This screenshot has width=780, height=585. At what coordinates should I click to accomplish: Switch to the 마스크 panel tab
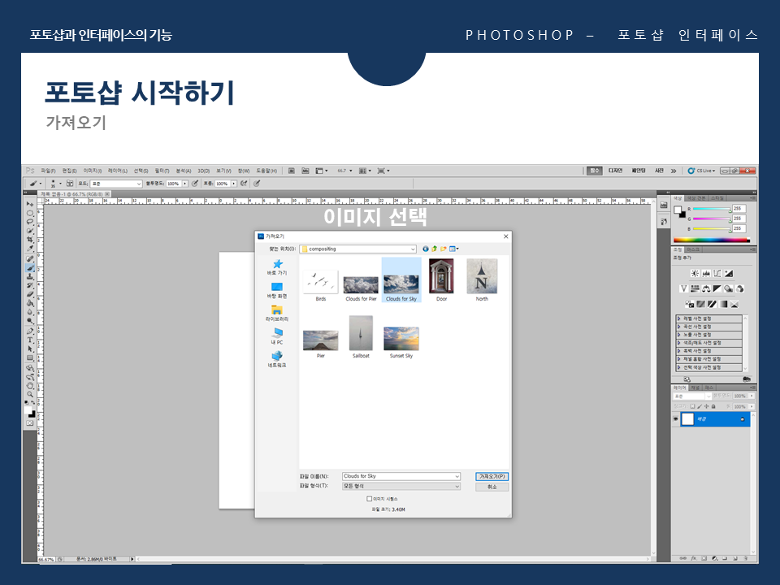[693, 249]
